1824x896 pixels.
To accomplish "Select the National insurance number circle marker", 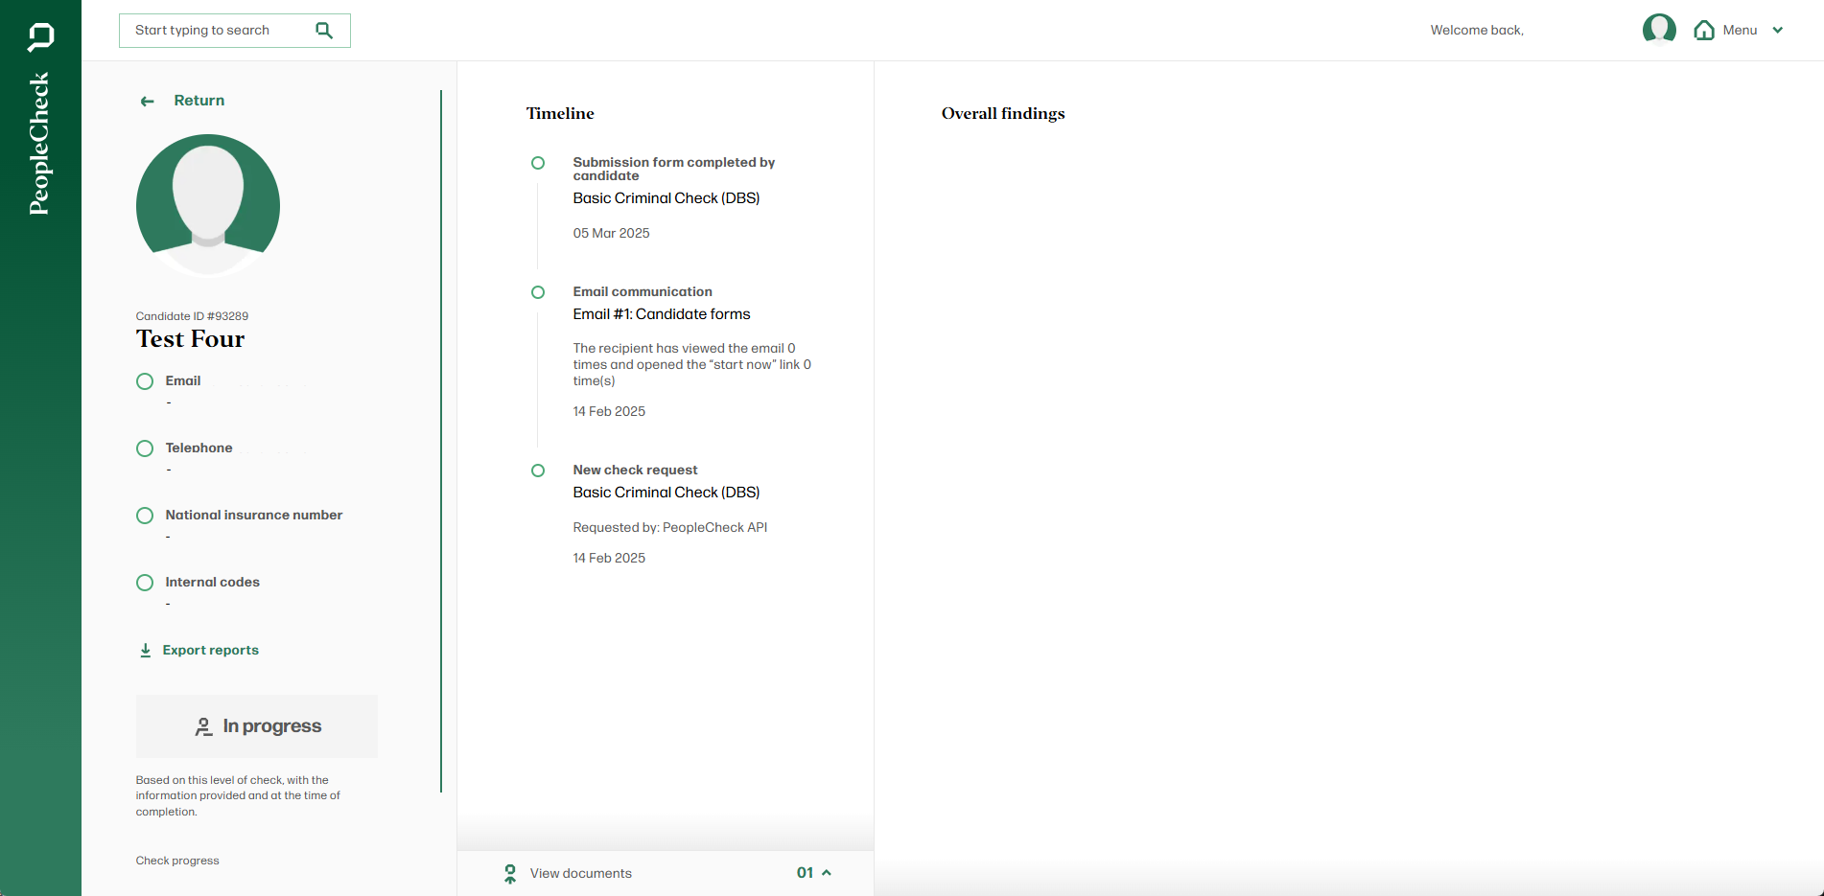I will click(x=145, y=516).
